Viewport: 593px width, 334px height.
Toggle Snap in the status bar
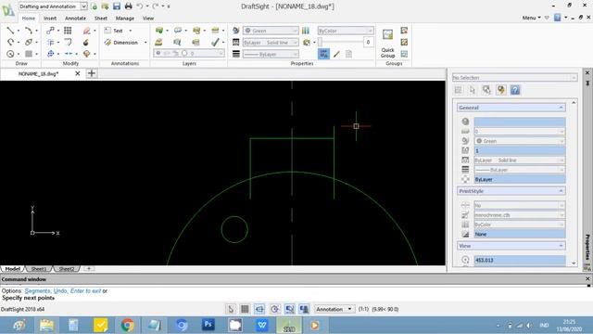(x=231, y=309)
